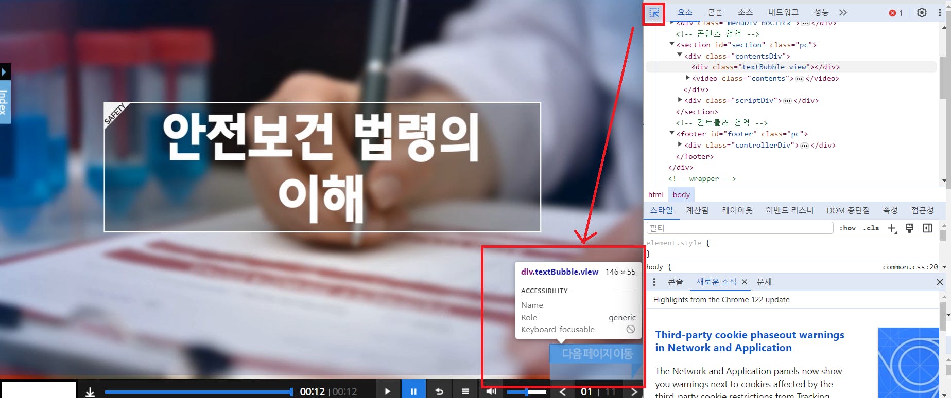
Task: Open the 레이아웃 (Layout) pane tab
Action: click(x=737, y=210)
